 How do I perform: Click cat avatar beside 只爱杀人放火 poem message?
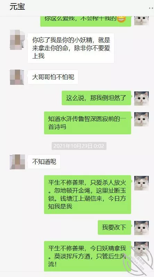[x=141, y=183]
